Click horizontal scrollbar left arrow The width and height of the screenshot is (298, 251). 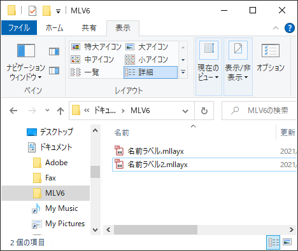[108, 230]
